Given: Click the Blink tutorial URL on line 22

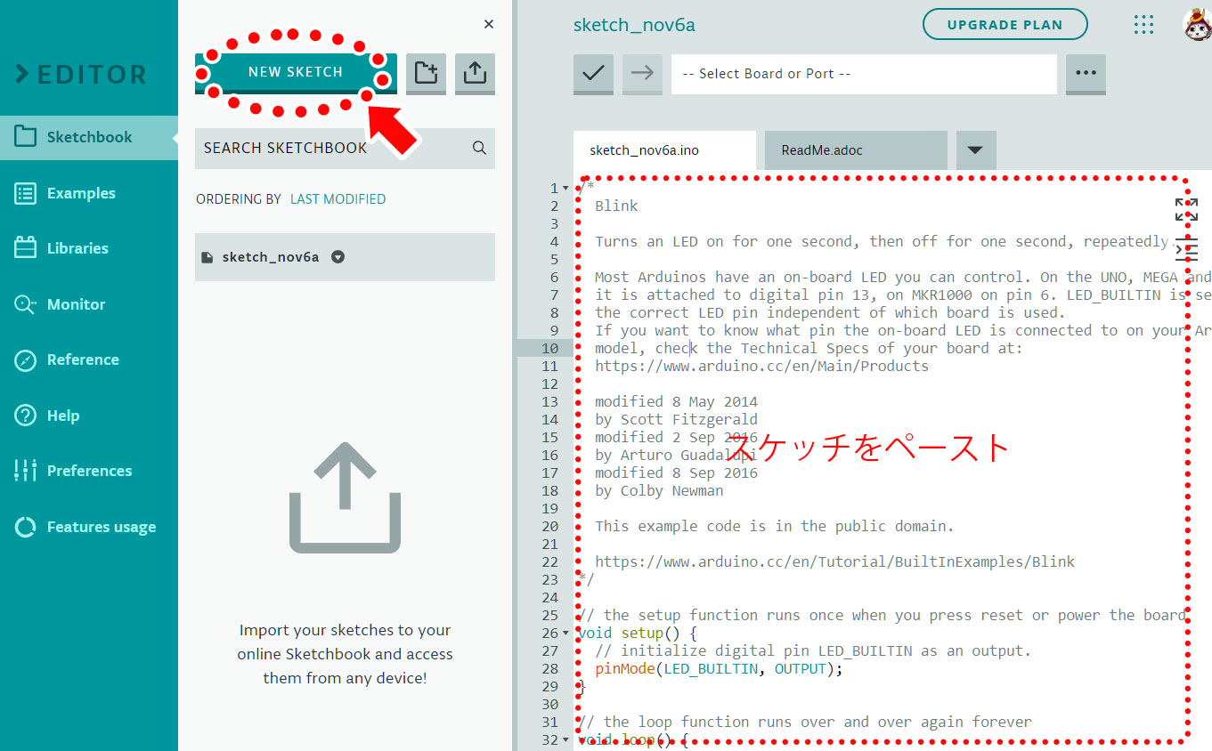Looking at the screenshot, I should [834, 561].
